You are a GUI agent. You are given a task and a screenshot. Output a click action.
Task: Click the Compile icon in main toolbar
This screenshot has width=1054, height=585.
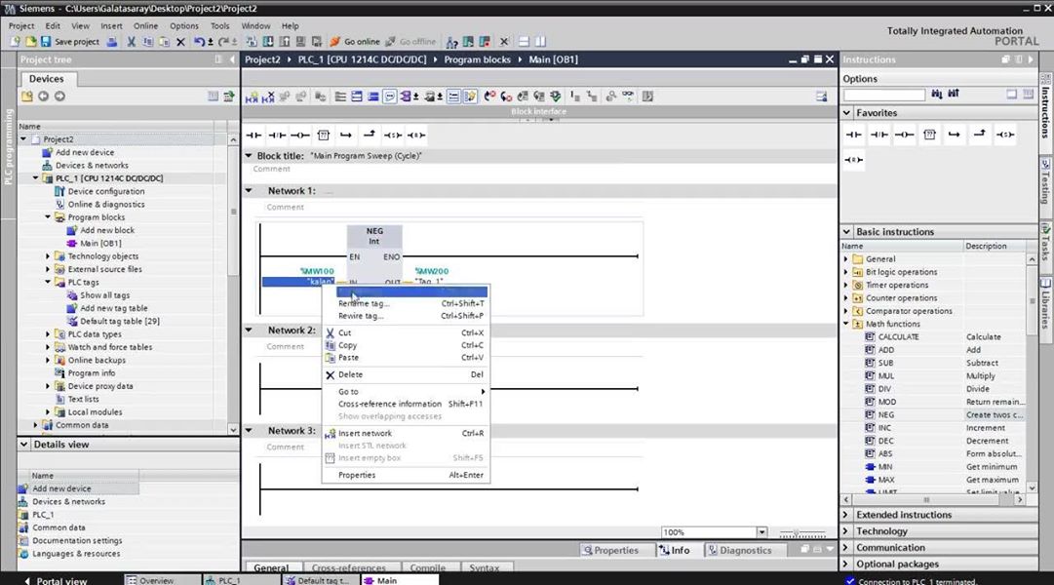tap(252, 42)
